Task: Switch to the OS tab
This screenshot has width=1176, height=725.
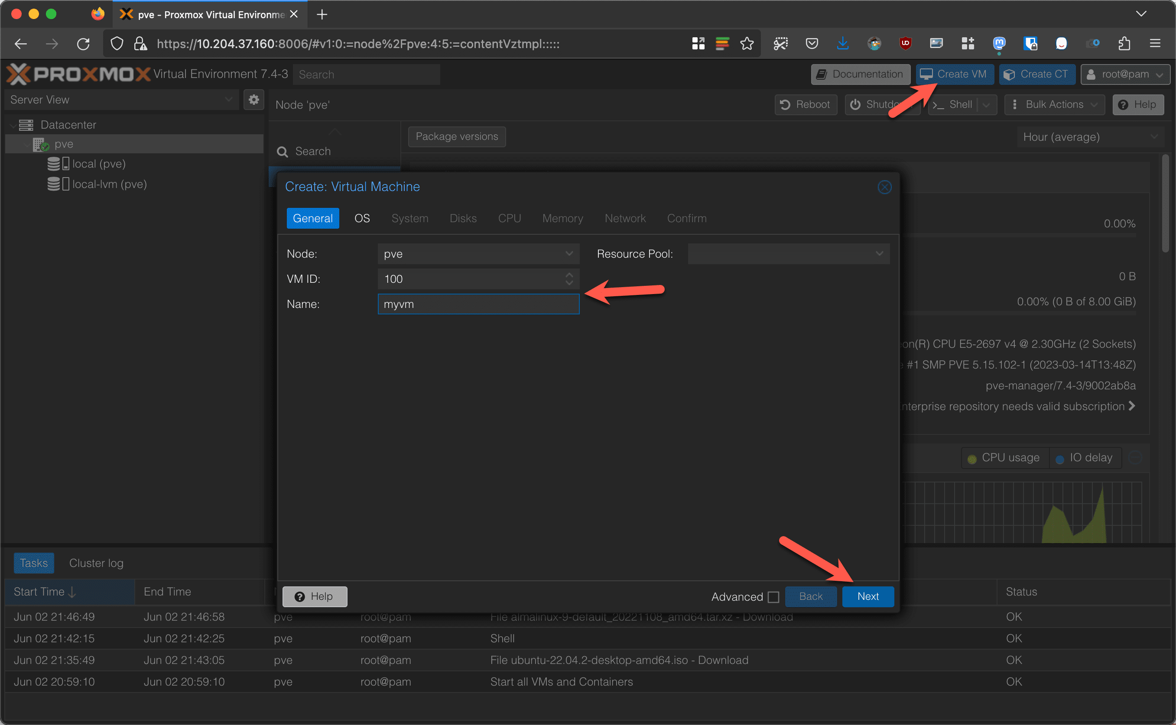Action: pos(362,218)
